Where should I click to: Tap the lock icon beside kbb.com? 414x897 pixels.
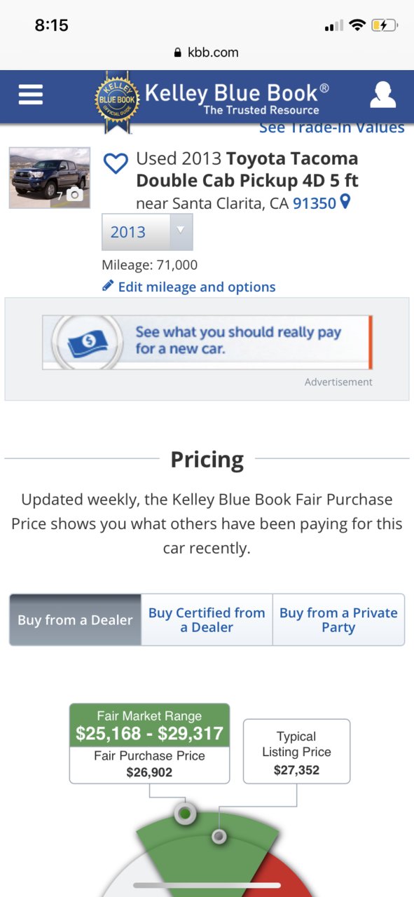(x=177, y=53)
